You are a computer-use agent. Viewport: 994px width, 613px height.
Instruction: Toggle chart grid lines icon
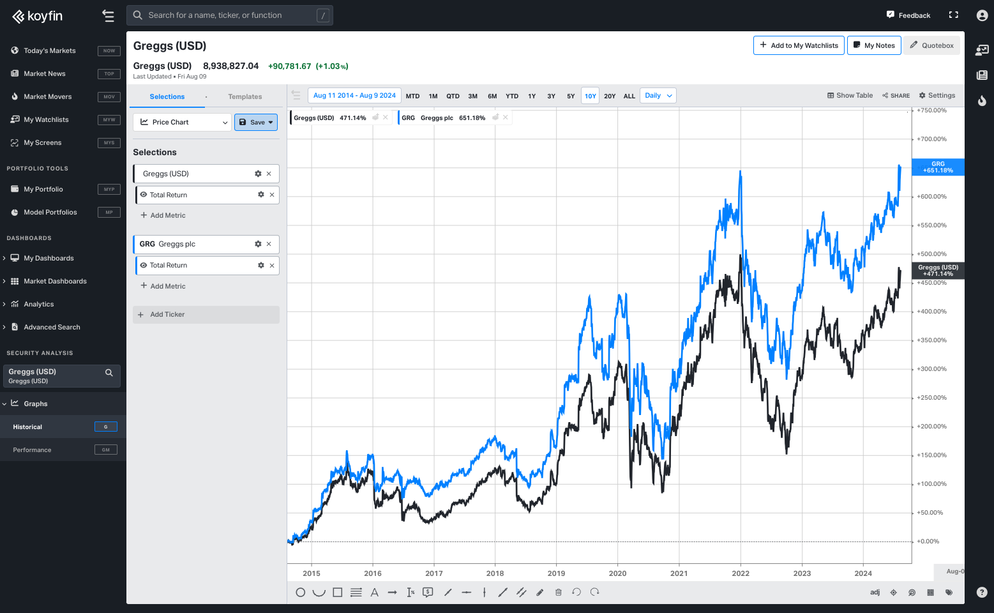[931, 593]
